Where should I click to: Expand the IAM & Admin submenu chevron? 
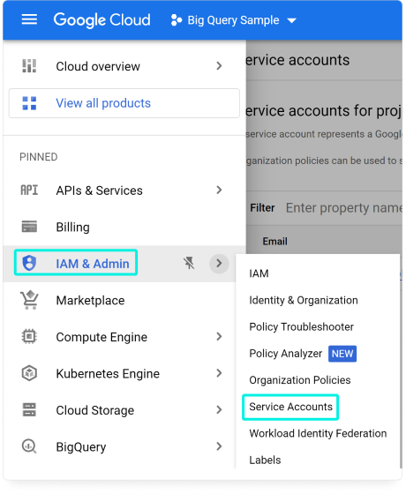219,264
